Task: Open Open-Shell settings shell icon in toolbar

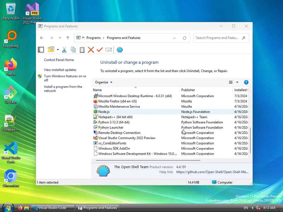Action: click(119, 50)
